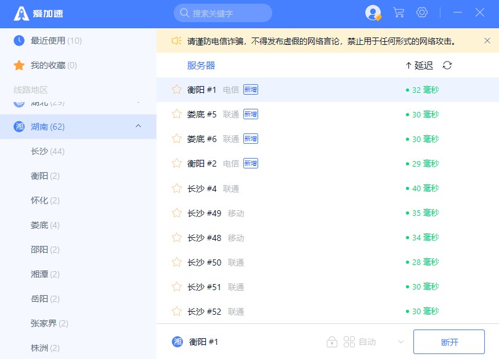Favorite 长沙 #51 server with star
The image size is (499, 359).
tap(177, 287)
